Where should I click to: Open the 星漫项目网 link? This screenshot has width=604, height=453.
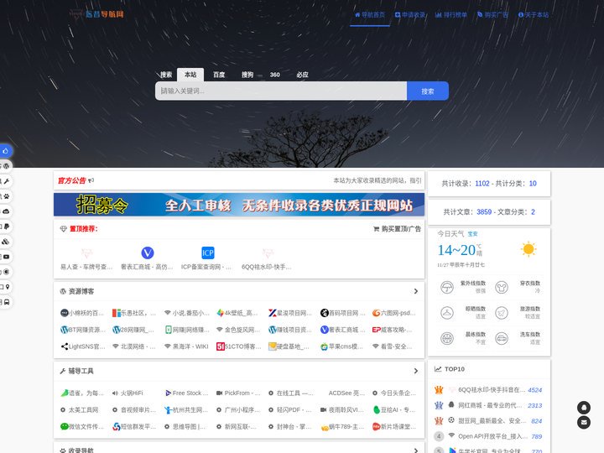click(x=290, y=313)
